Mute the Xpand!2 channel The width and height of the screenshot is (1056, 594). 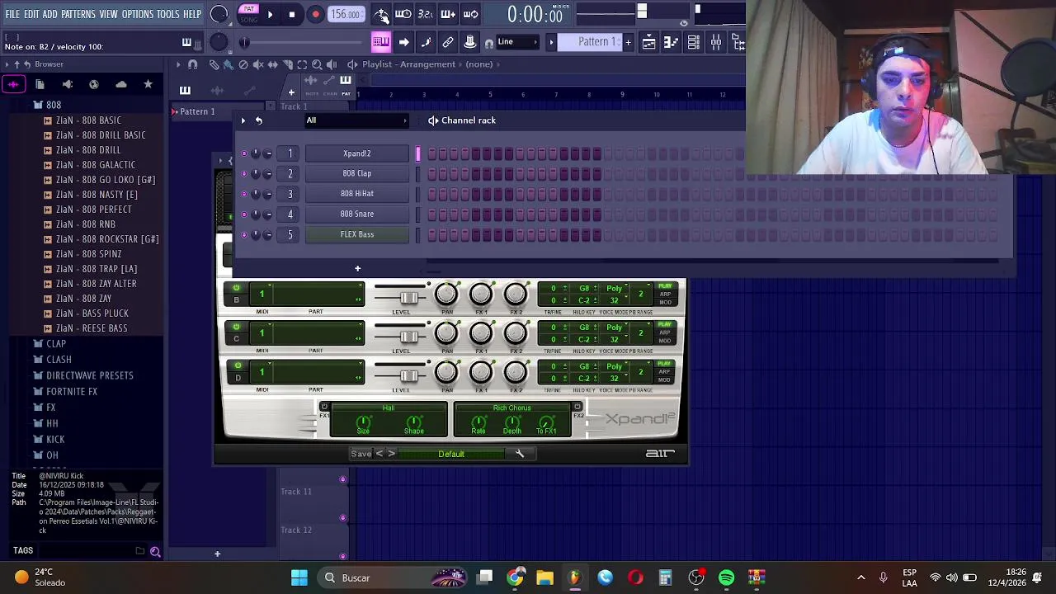click(243, 153)
